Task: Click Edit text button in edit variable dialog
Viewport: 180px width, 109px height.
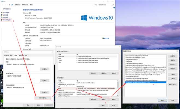Action: tap(173, 85)
